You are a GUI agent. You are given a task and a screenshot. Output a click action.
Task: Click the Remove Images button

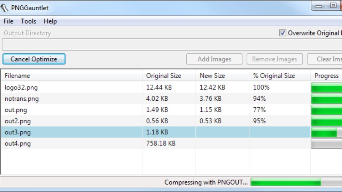(275, 59)
